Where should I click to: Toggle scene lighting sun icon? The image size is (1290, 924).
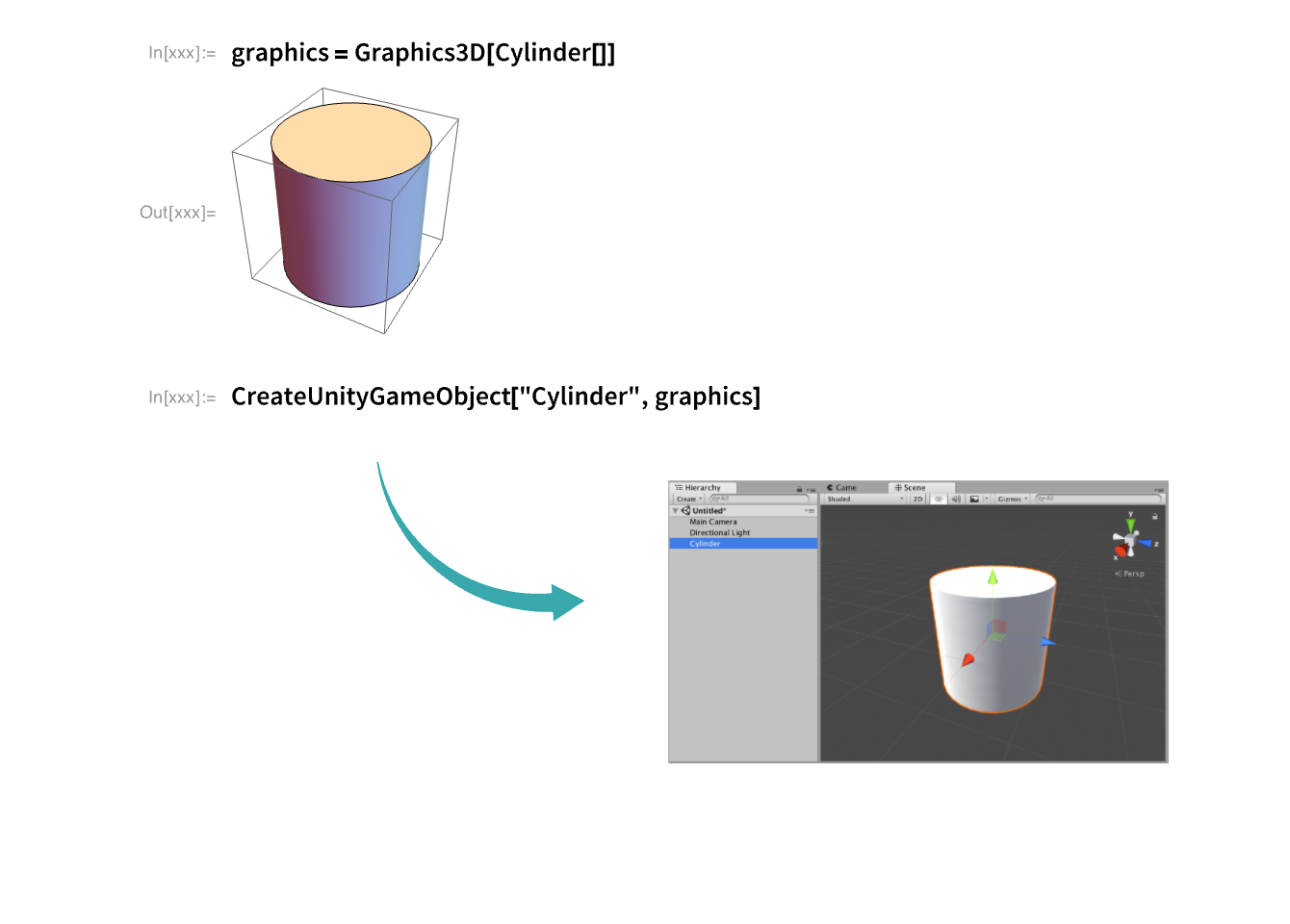(939, 499)
